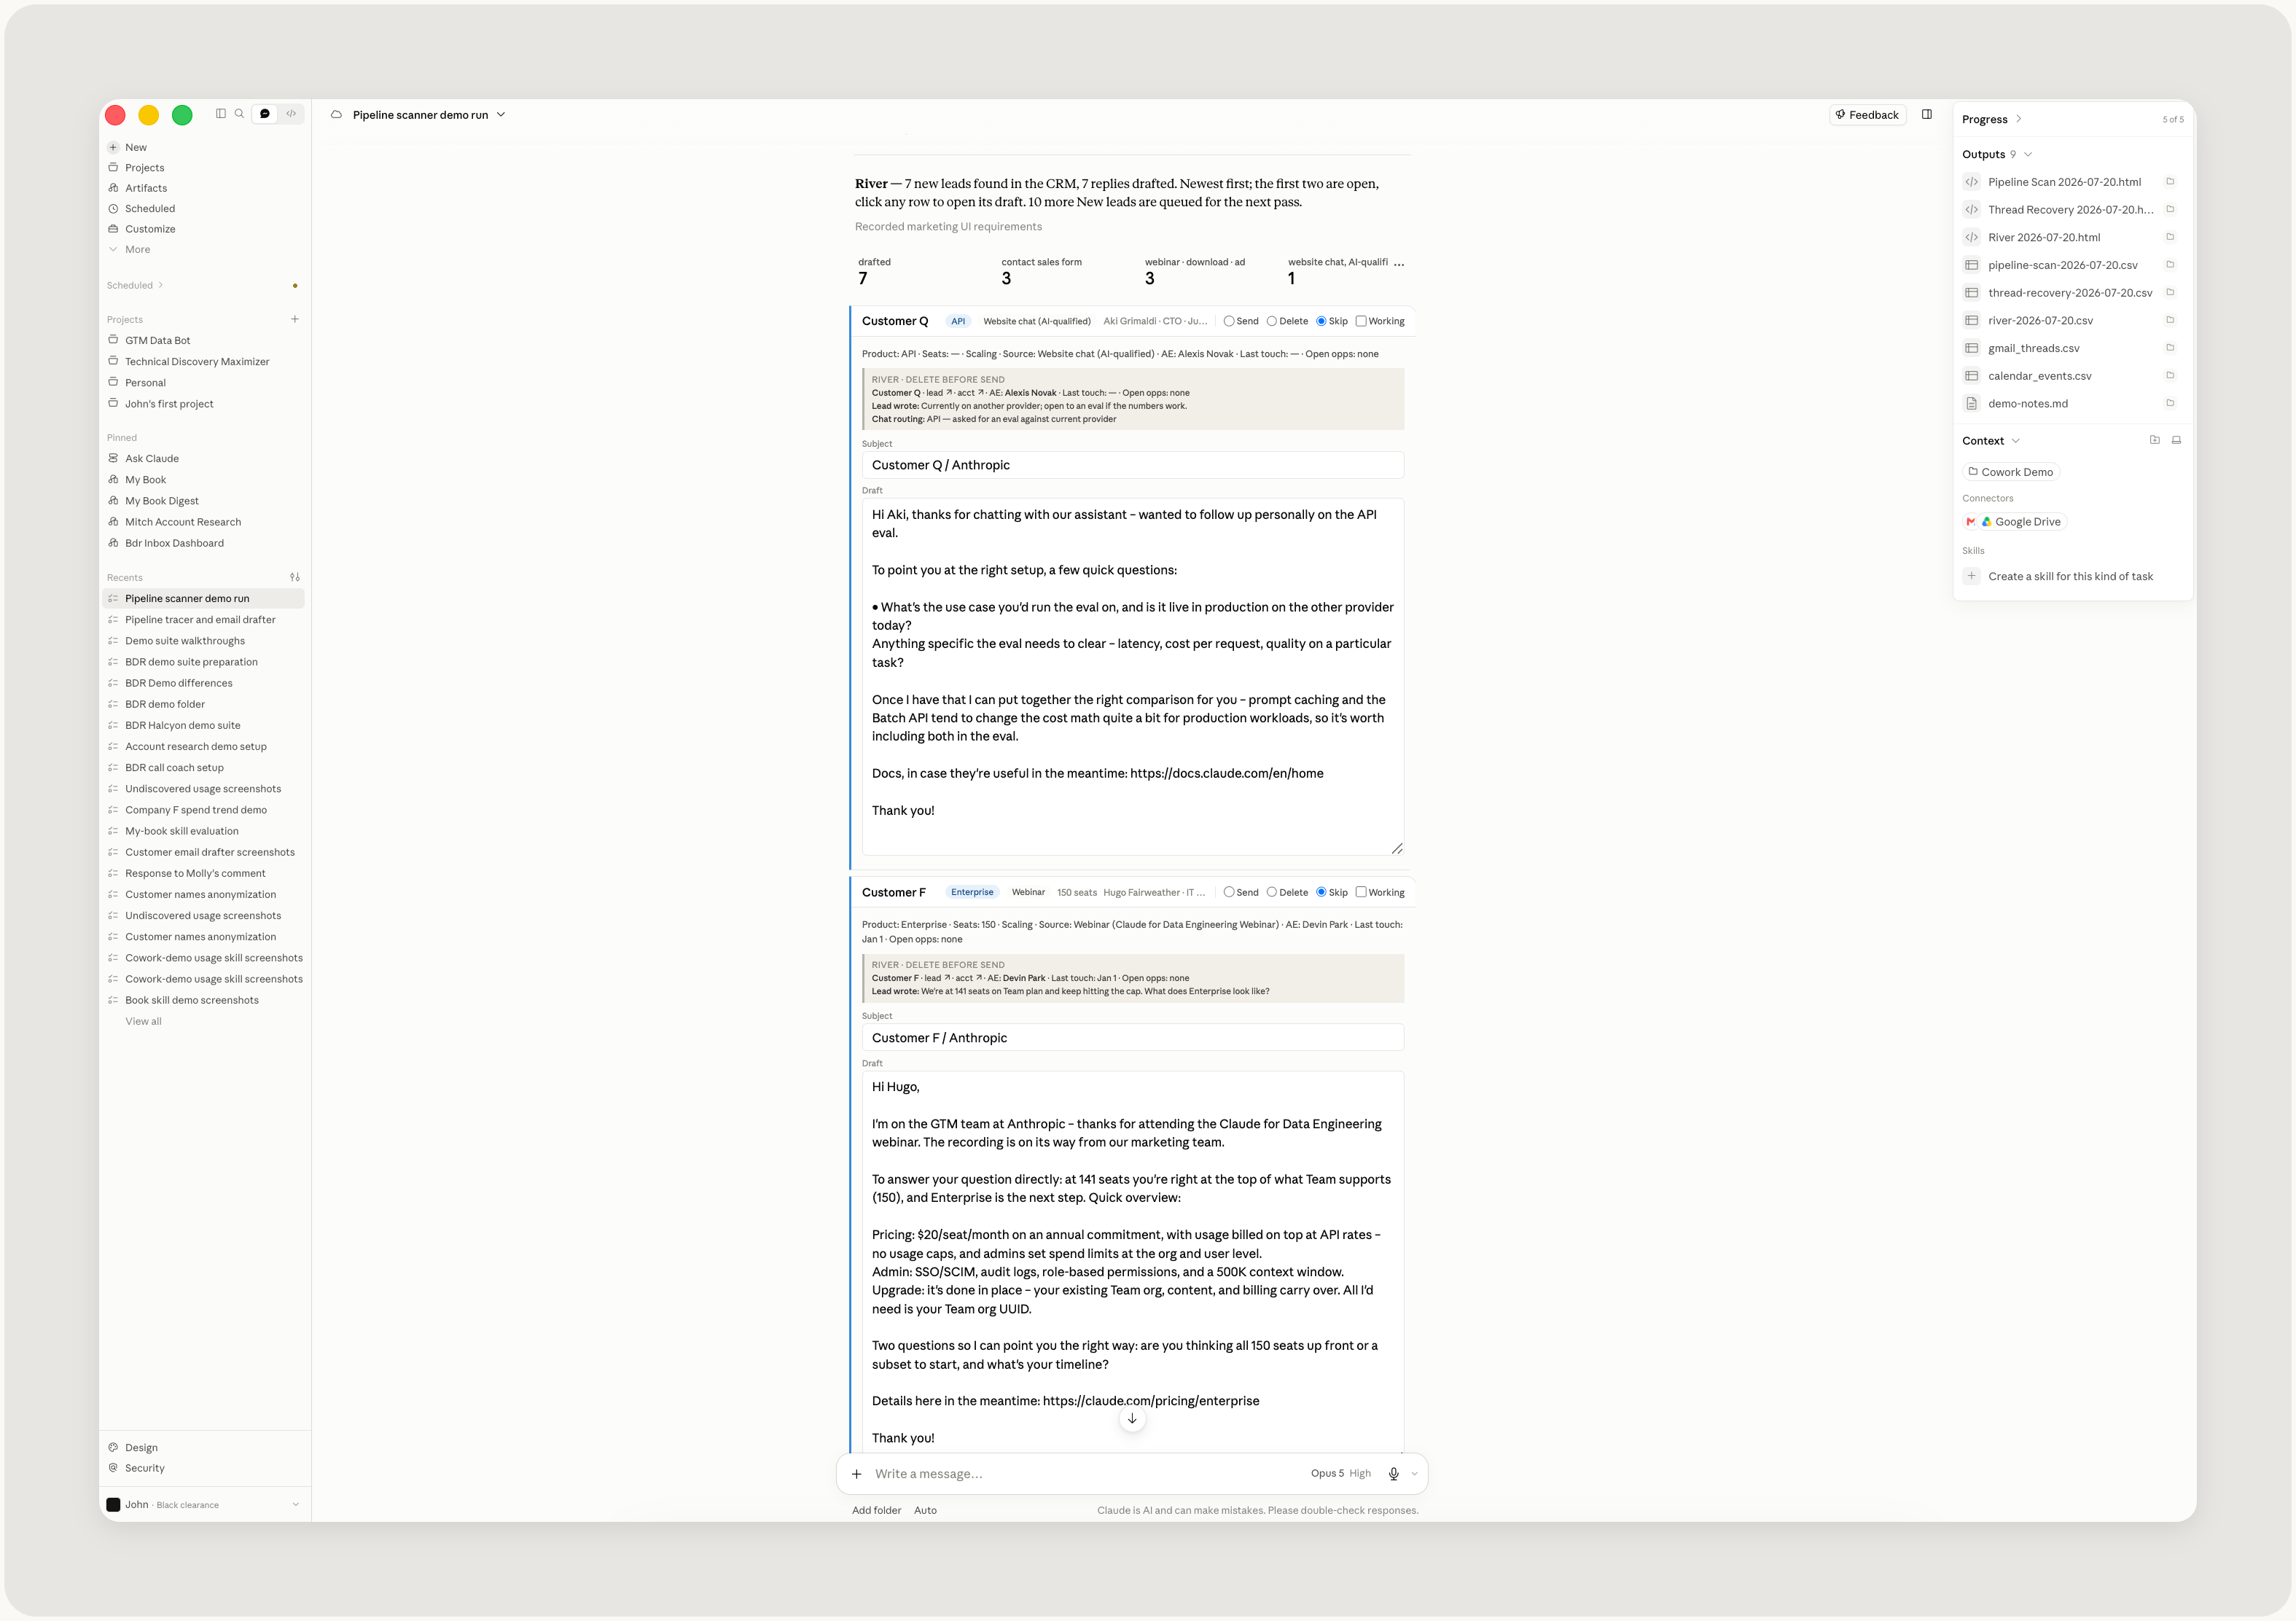The width and height of the screenshot is (2296, 1621).
Task: Collapse the Context section chevron
Action: point(2016,441)
